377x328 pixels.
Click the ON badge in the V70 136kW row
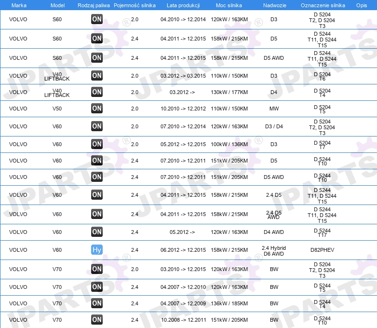(97, 303)
